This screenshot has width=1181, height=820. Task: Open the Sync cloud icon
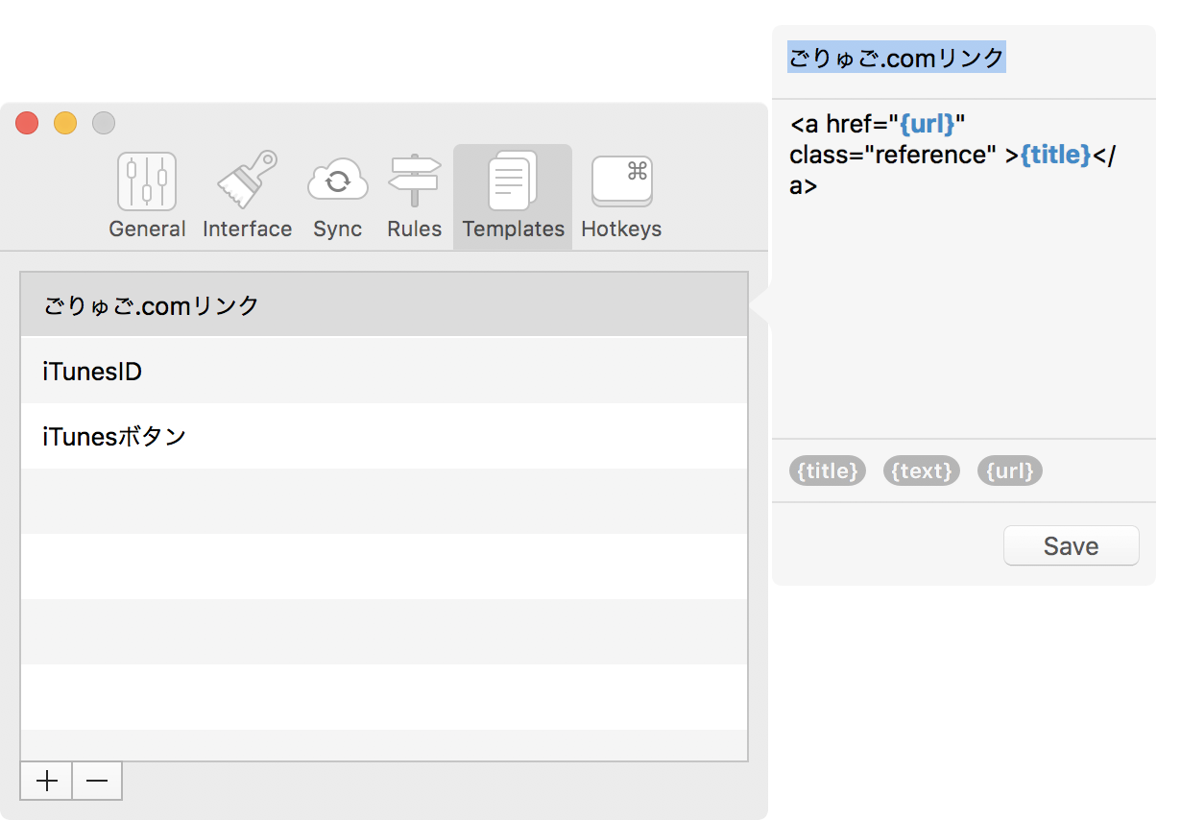[337, 182]
